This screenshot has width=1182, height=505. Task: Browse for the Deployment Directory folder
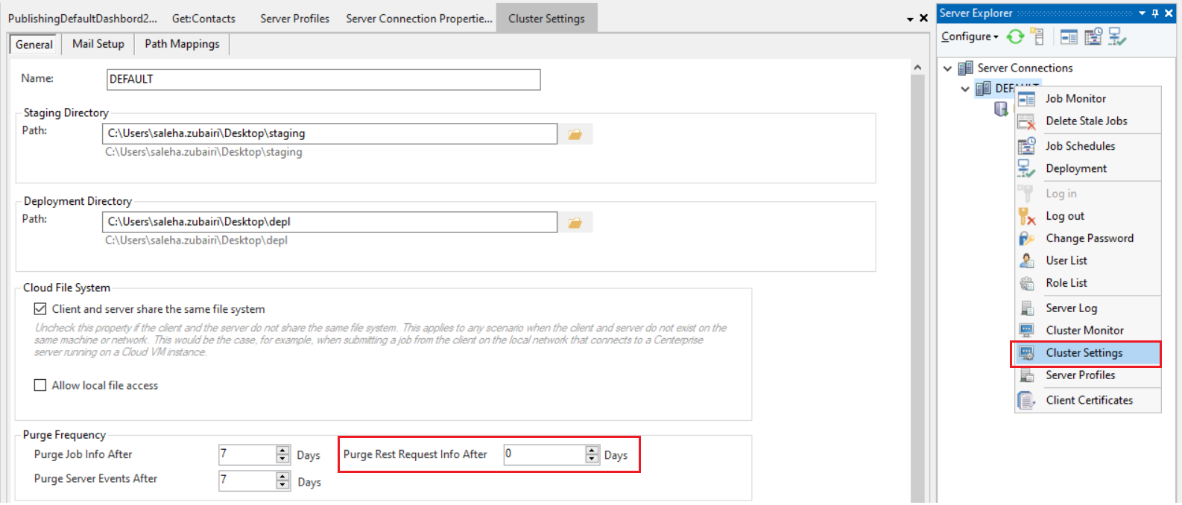(575, 223)
